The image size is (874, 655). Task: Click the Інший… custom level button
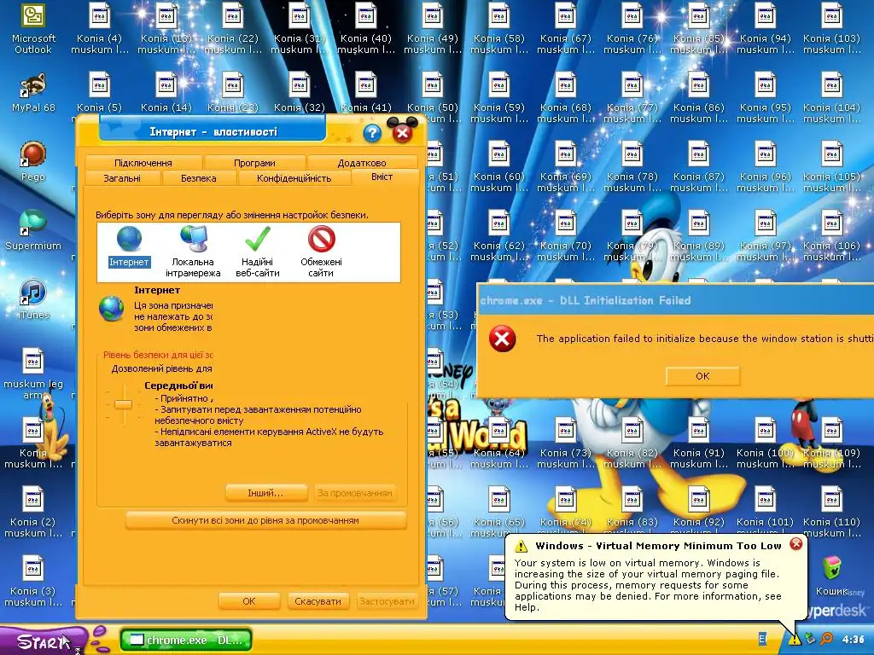266,493
